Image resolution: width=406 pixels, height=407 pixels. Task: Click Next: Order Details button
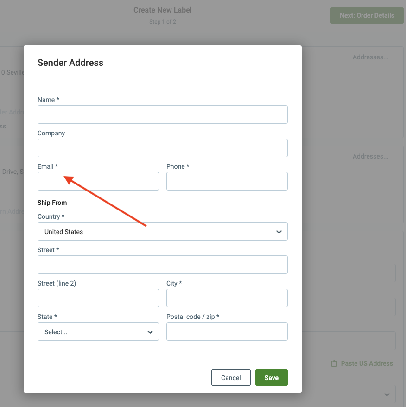pyautogui.click(x=367, y=15)
